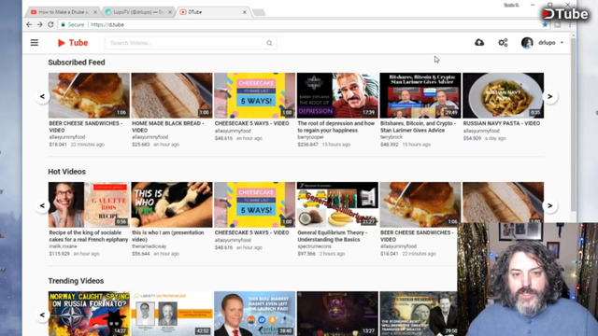
Task: Open thenomadicway channel link
Action: point(149,246)
